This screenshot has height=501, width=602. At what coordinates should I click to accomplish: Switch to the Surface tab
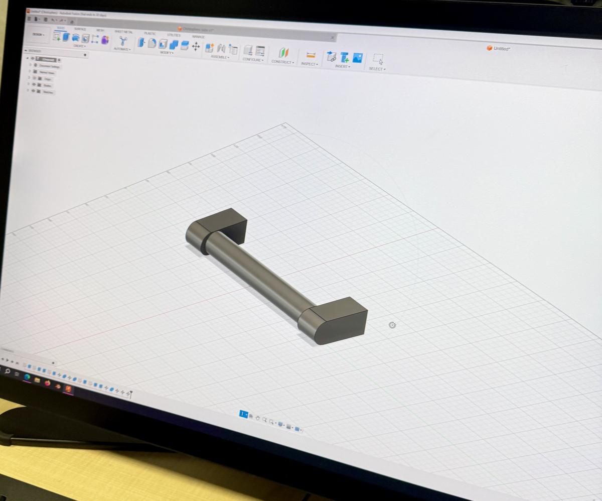(80, 29)
